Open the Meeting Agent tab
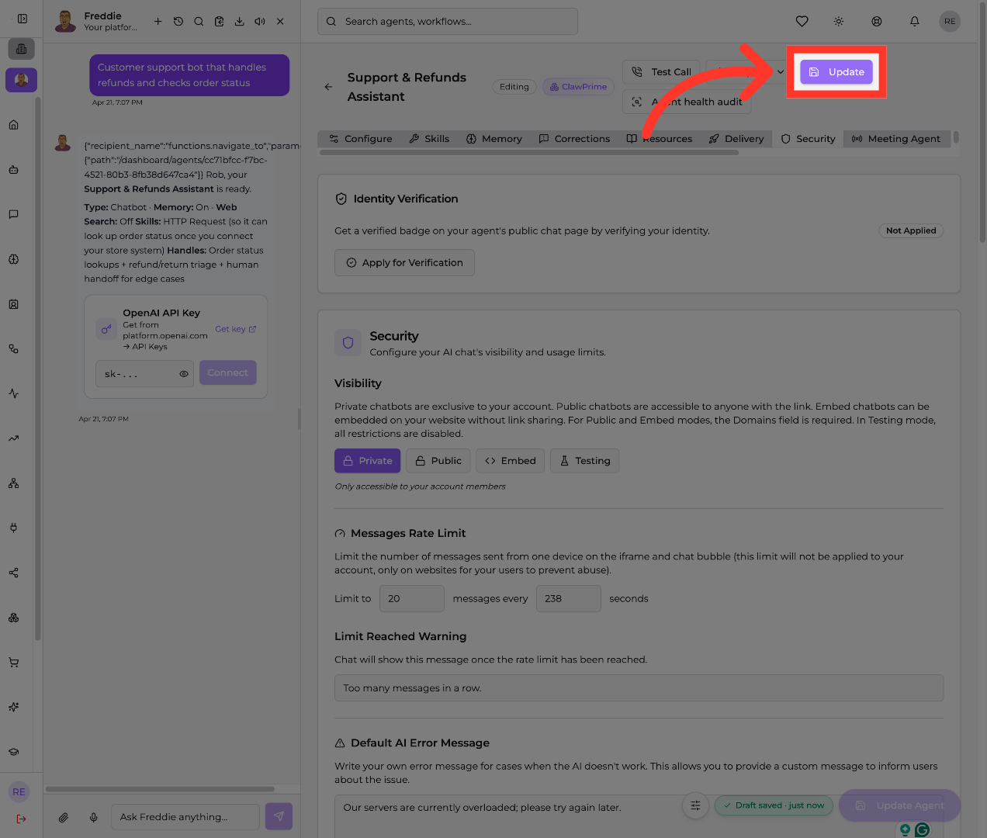Image resolution: width=987 pixels, height=838 pixels. tap(896, 139)
